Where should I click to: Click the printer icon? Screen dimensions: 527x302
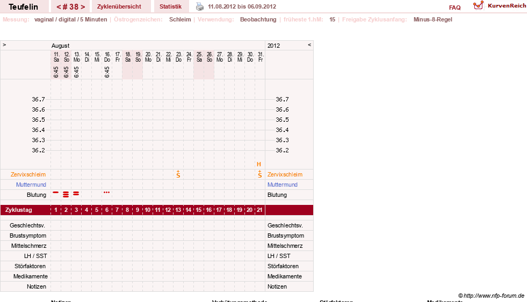pos(200,6)
